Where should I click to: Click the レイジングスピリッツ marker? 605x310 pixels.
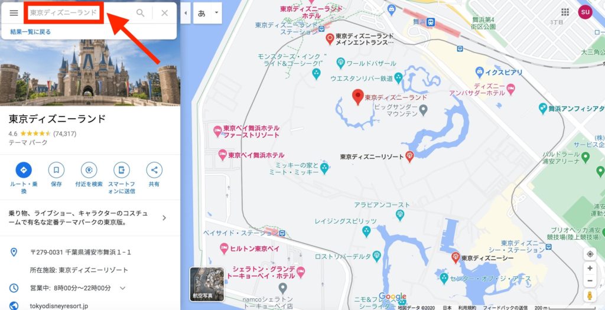coord(366,231)
